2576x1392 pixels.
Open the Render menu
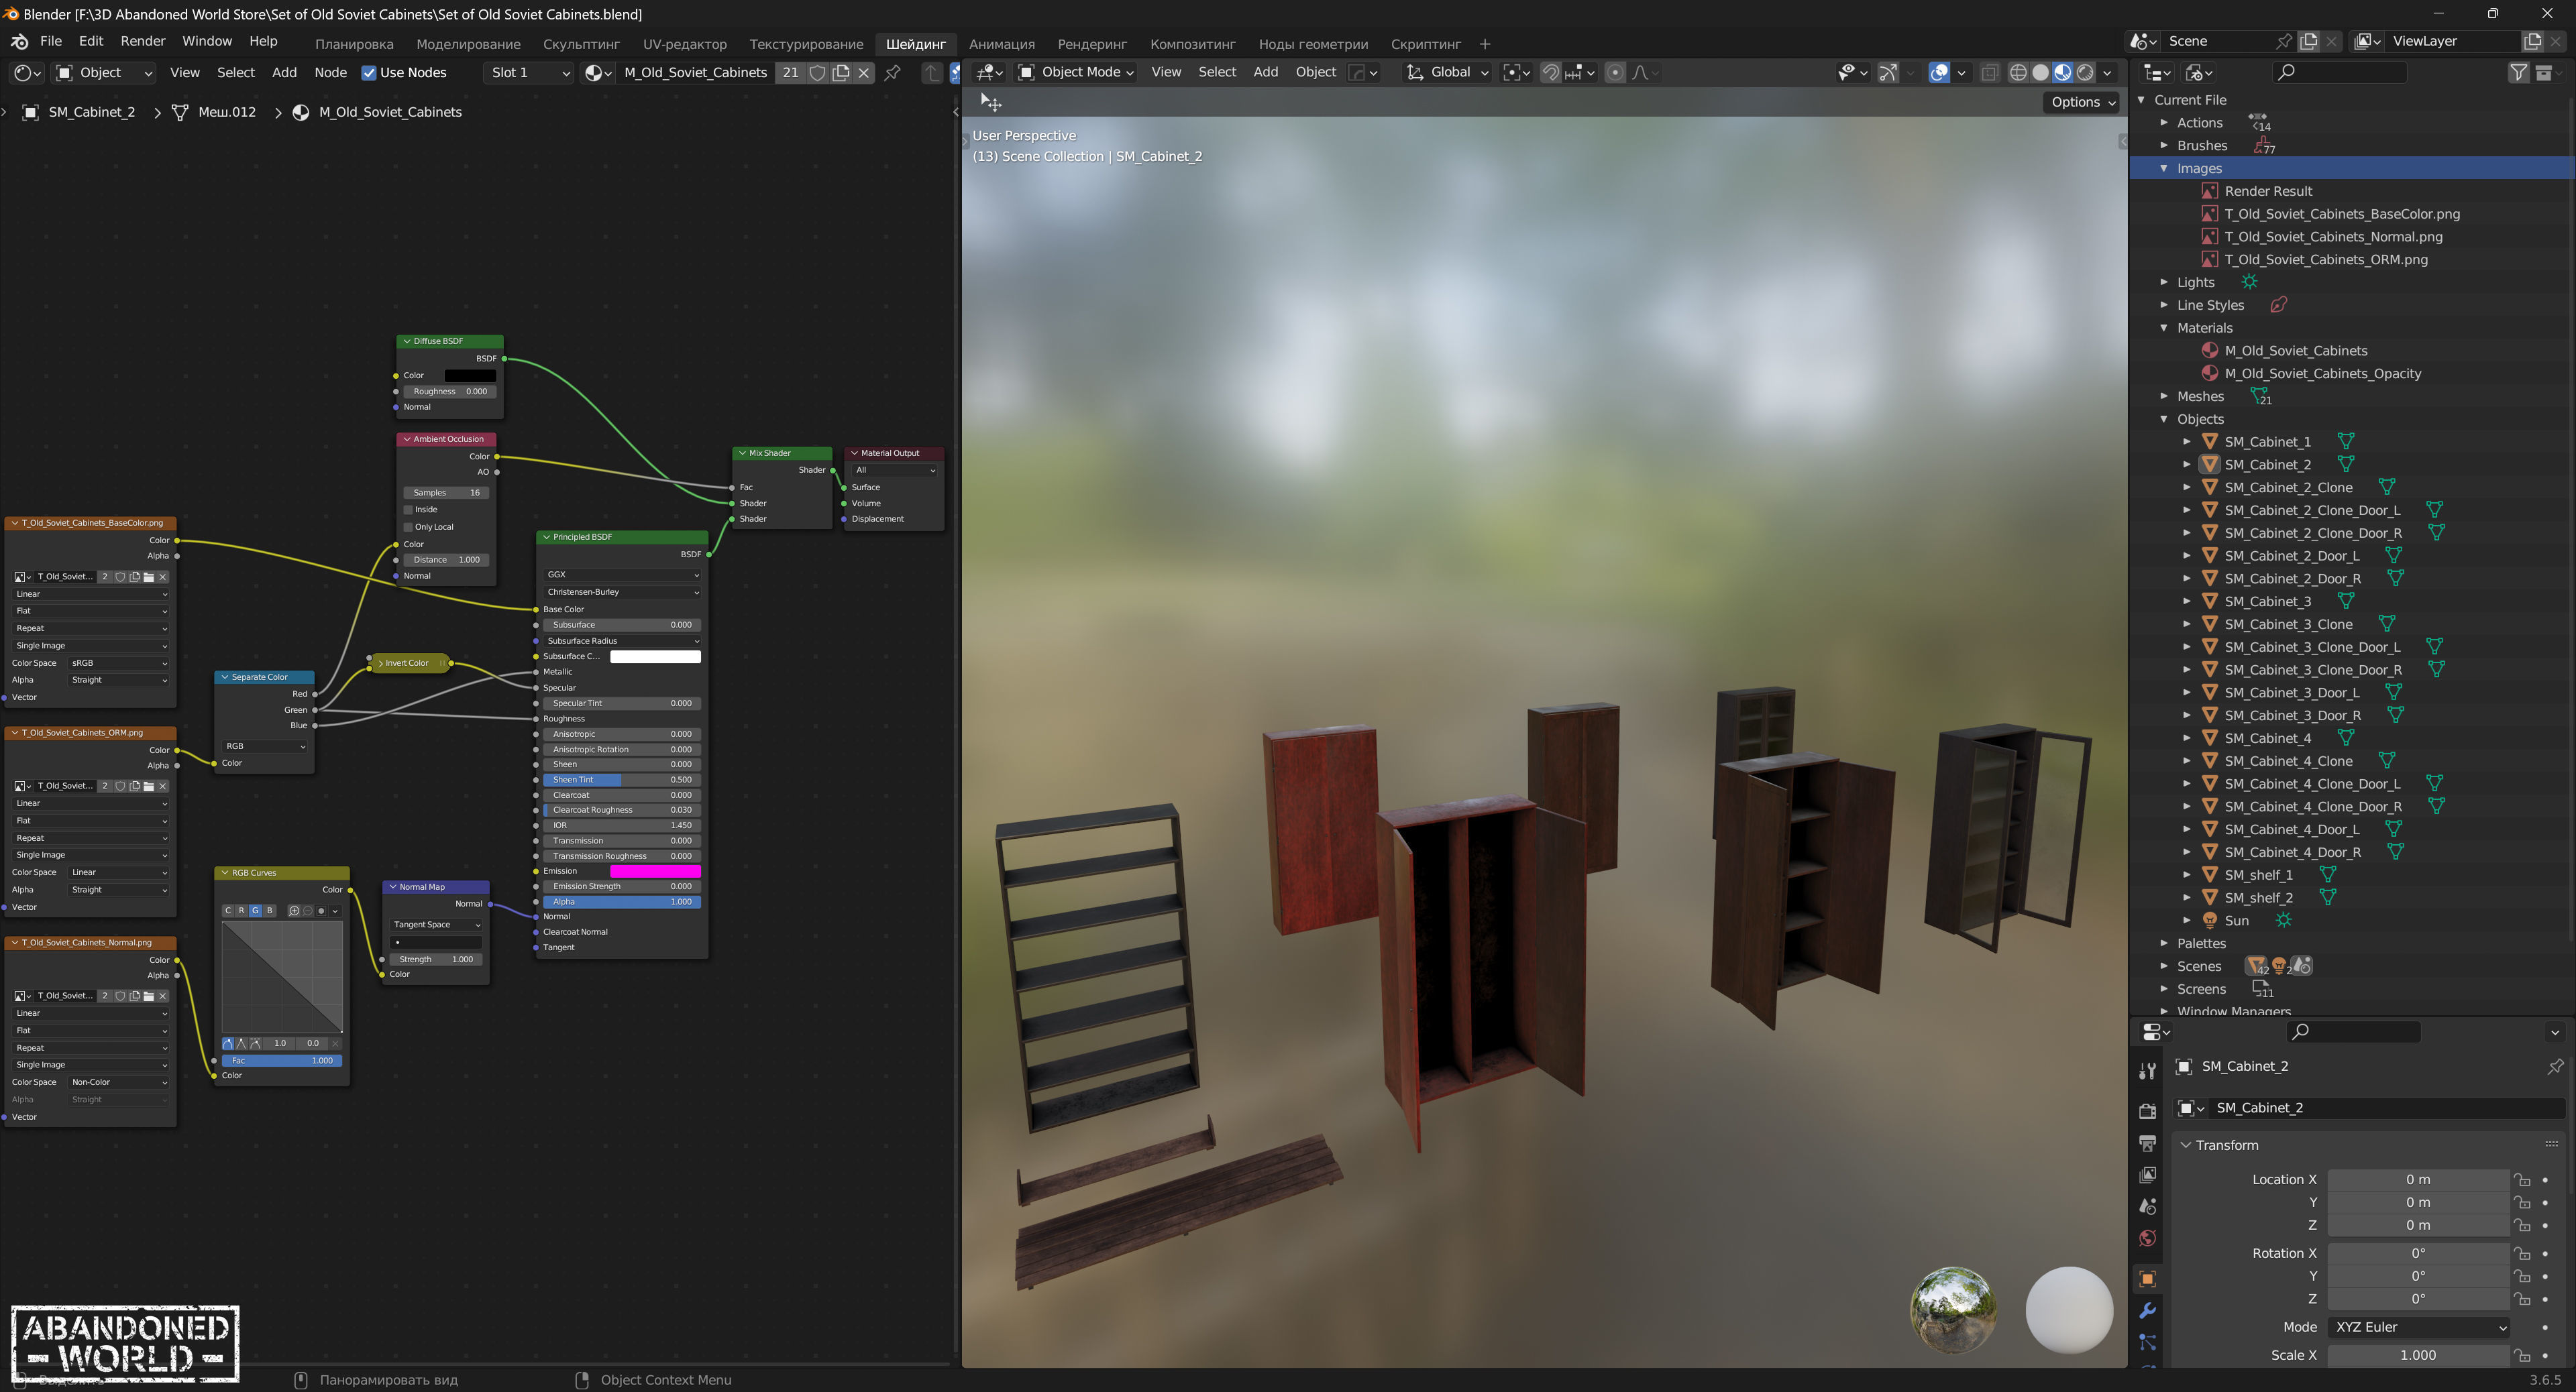coord(142,41)
